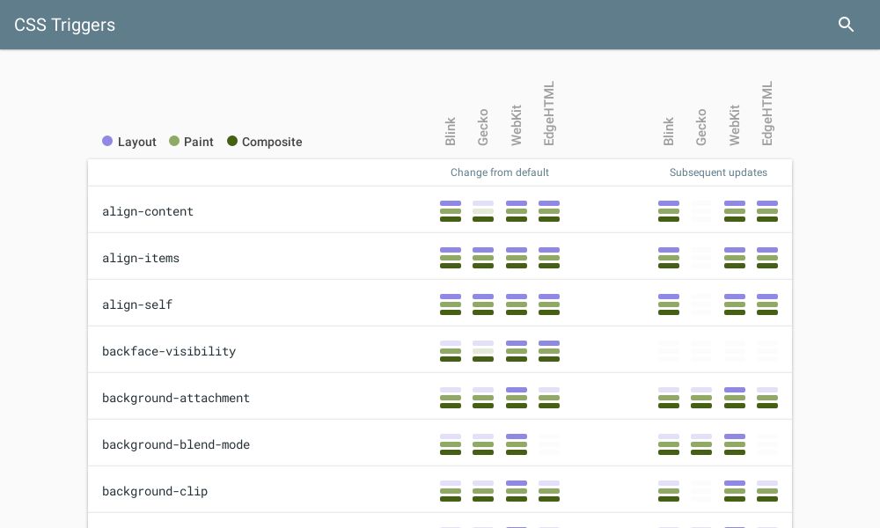Click the WebKit indicator for backface-visibility
Screen dimensions: 880x528
pyautogui.click(x=517, y=350)
